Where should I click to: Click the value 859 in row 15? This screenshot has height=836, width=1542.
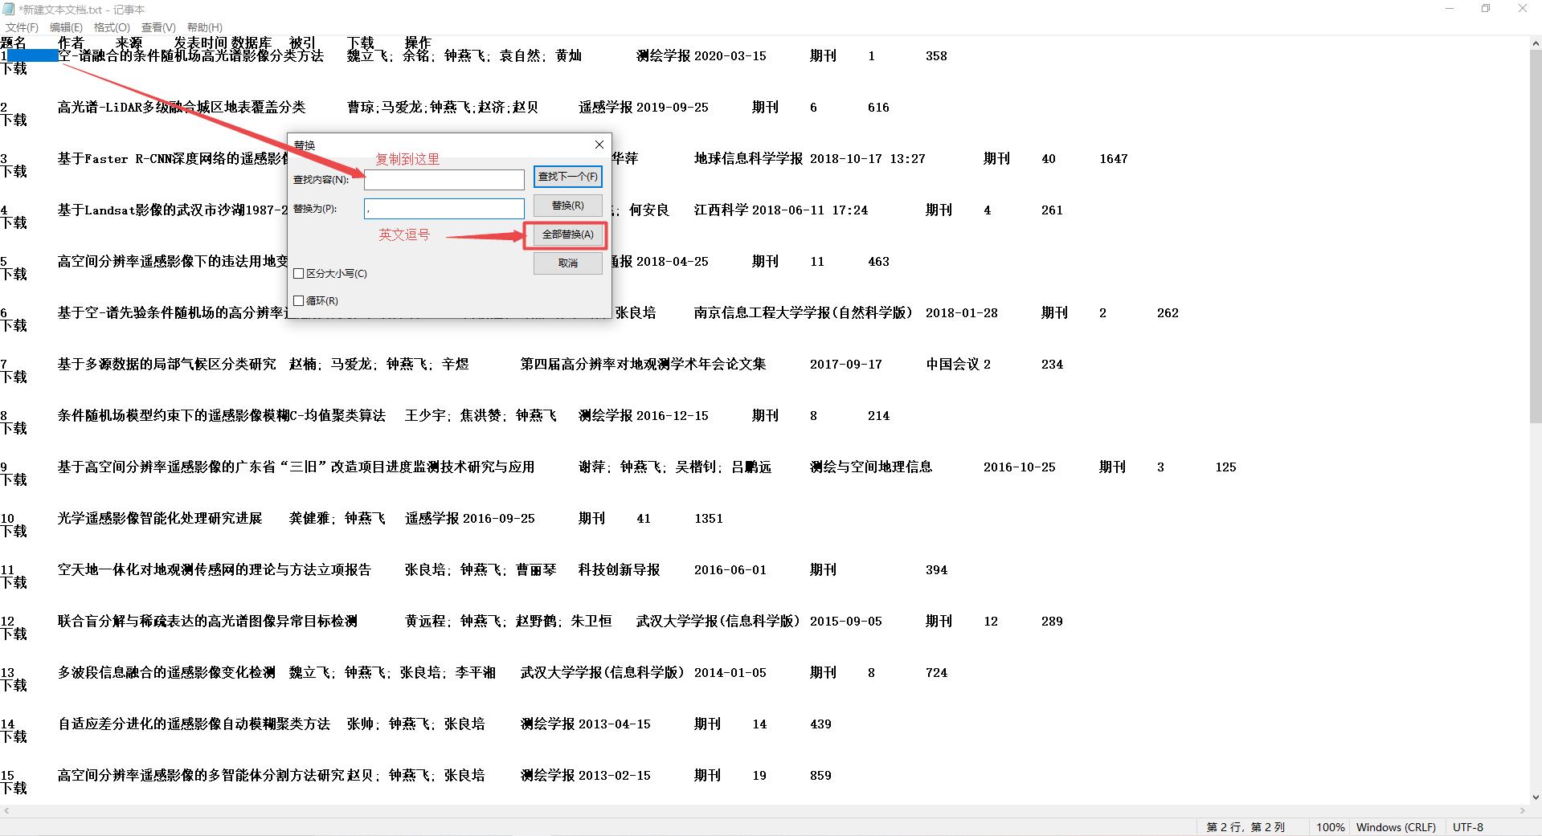pyautogui.click(x=820, y=776)
